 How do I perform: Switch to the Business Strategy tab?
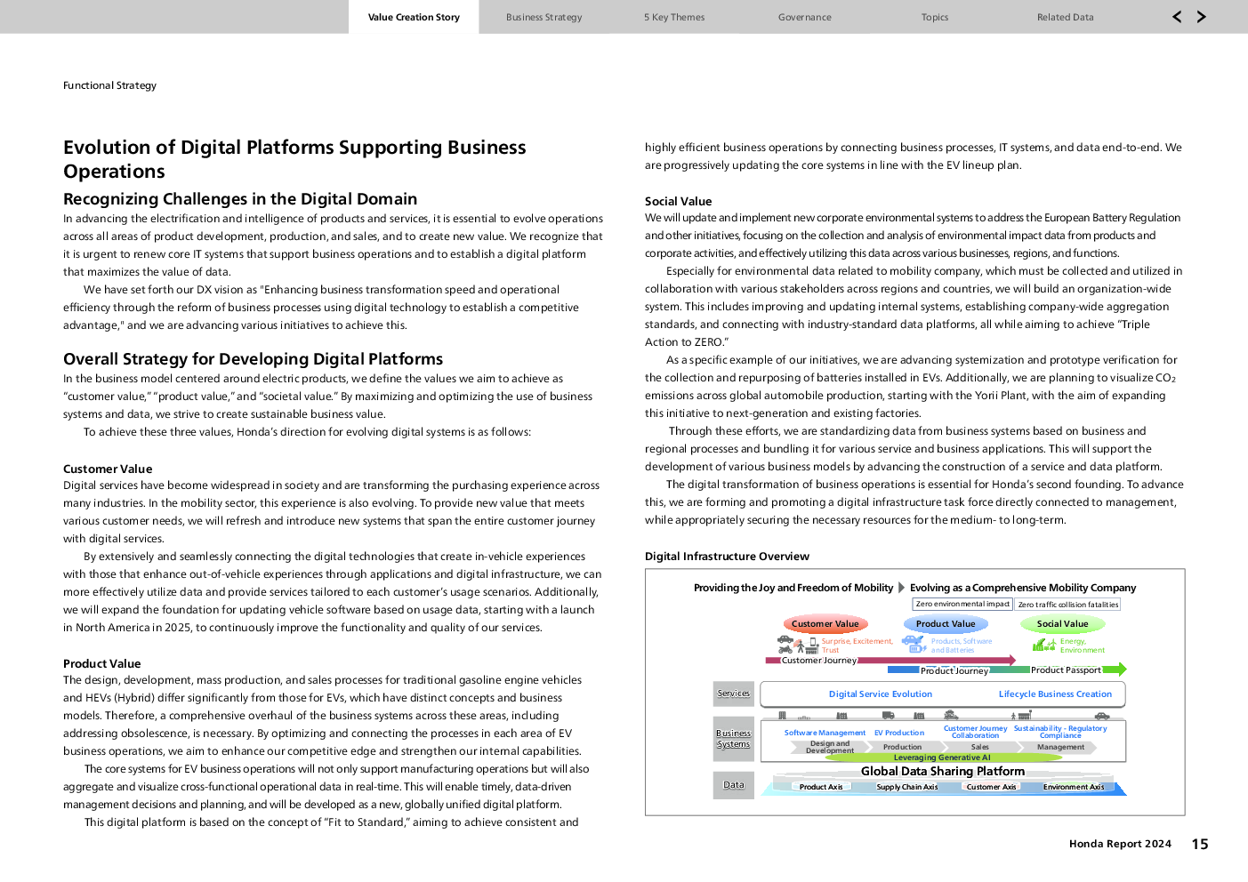pos(543,17)
